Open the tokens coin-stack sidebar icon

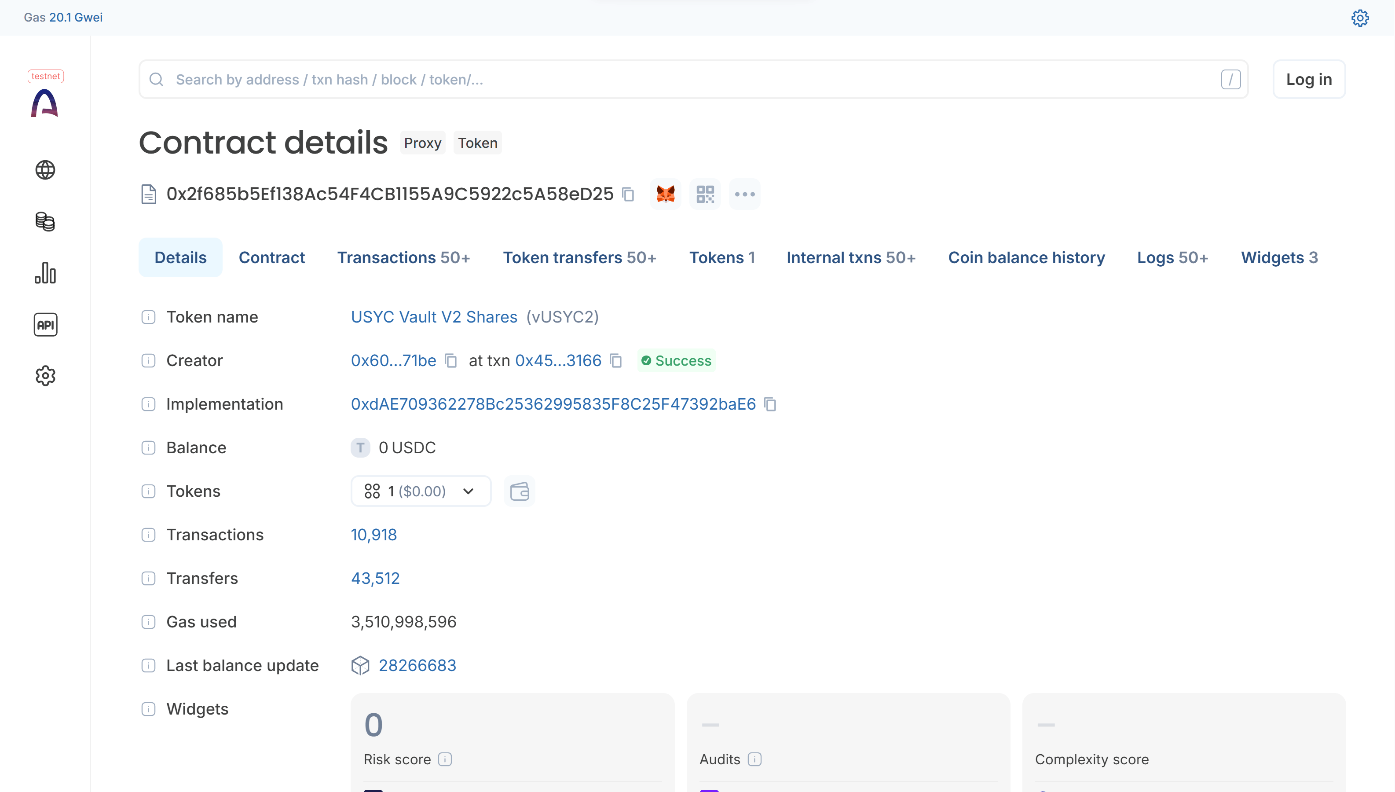point(45,221)
